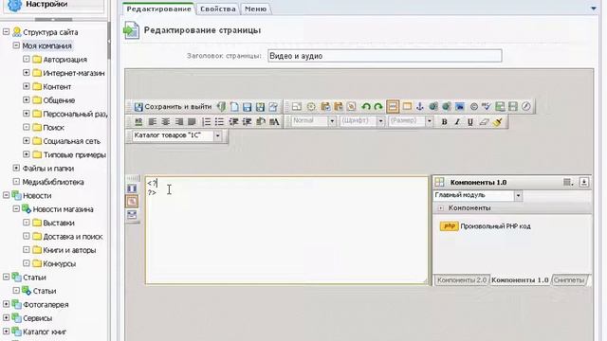Open the Свойства tab
The width and height of the screenshot is (607, 341).
217,9
